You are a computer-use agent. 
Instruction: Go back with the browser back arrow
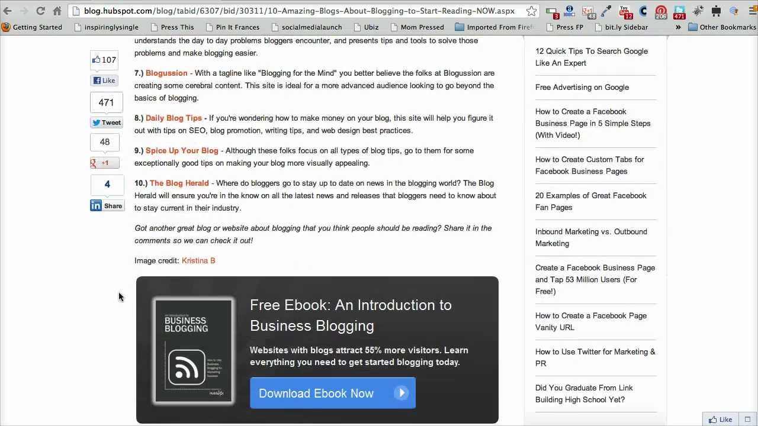click(8, 11)
